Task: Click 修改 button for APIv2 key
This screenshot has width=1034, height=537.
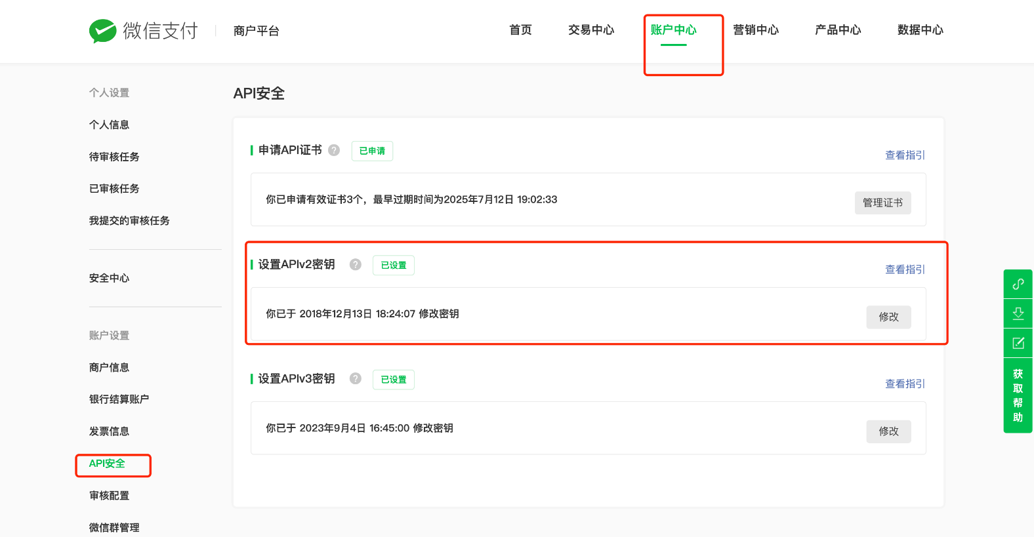Action: pos(888,317)
